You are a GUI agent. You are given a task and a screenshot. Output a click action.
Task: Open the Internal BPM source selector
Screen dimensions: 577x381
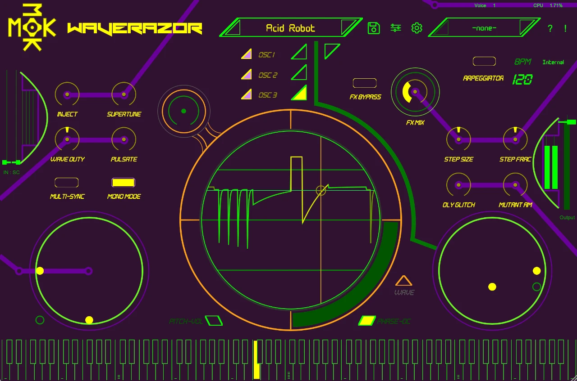[x=553, y=62]
